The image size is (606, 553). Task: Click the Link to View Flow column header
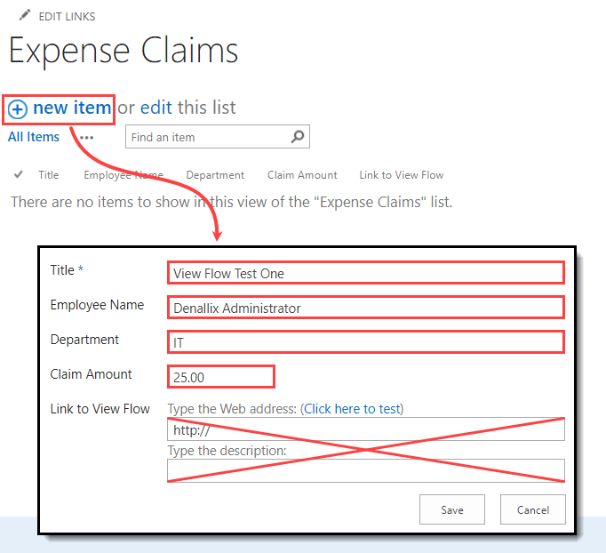coord(402,175)
